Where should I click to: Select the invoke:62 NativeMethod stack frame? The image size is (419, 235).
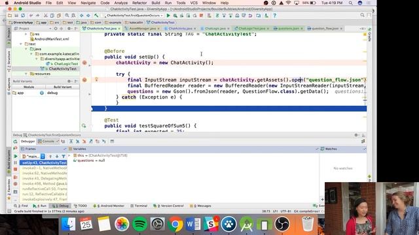(x=45, y=173)
